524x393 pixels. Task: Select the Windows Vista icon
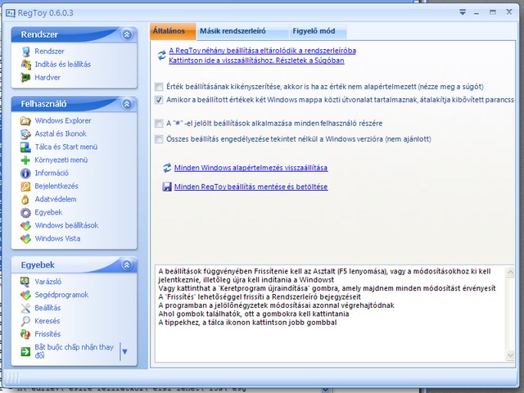pos(25,238)
